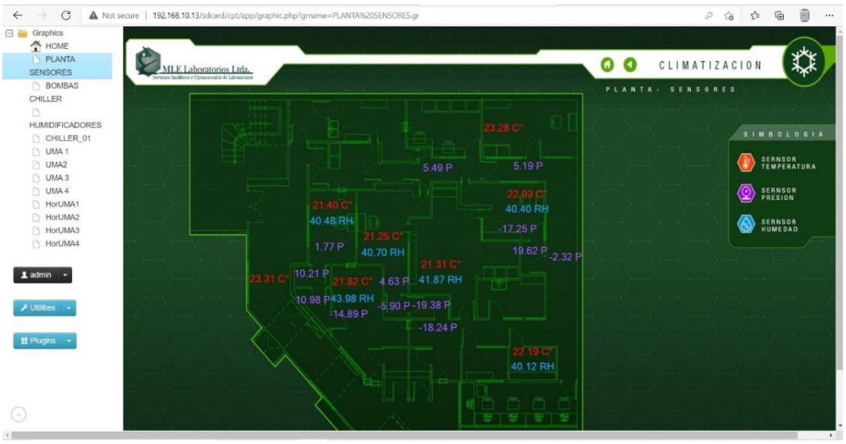Open the admin dropdown arrow
This screenshot has height=444, width=846.
pos(66,274)
